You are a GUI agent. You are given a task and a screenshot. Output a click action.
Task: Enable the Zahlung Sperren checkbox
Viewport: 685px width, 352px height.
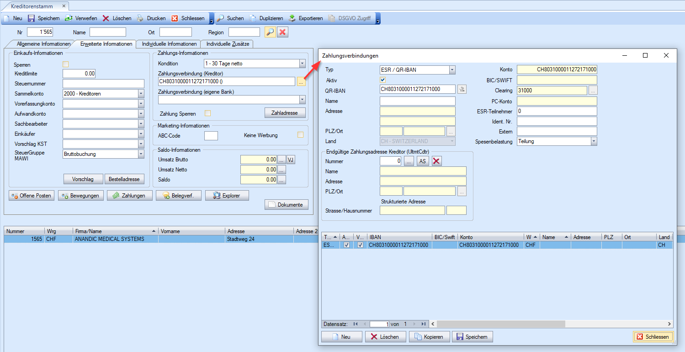208,113
